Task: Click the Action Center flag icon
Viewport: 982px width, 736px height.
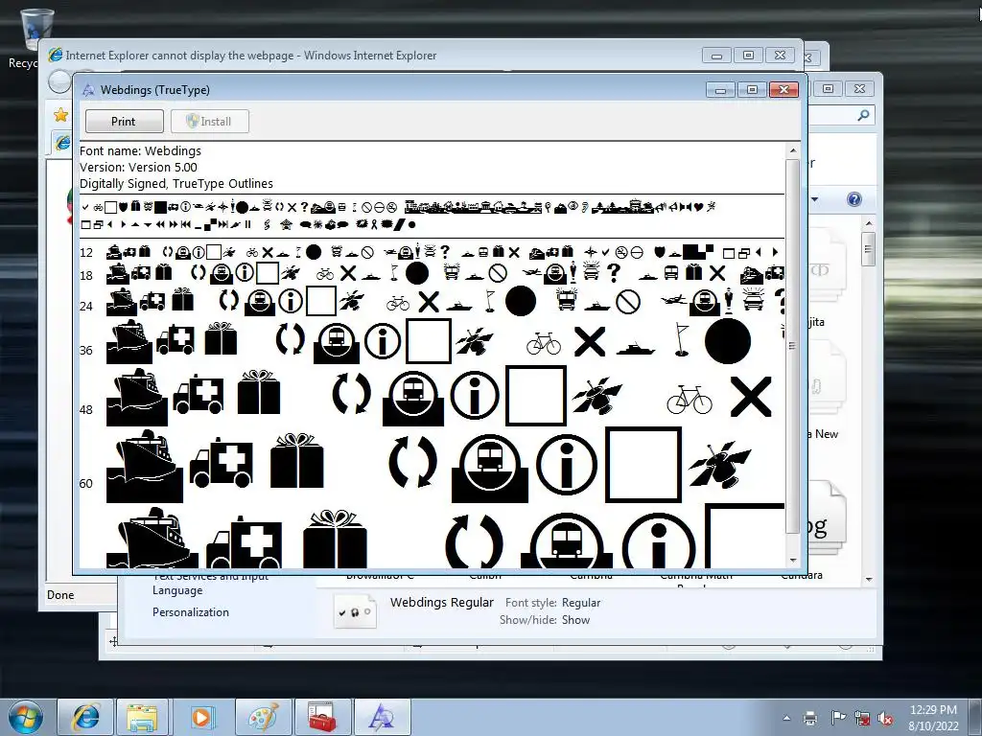Action: (837, 718)
